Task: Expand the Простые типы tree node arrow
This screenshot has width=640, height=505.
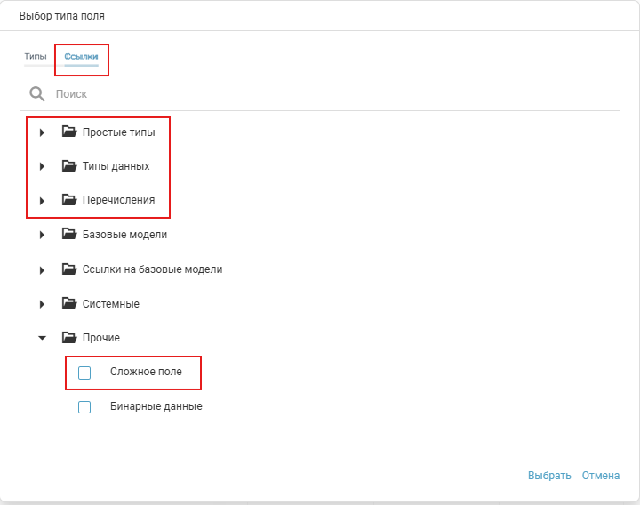Action: 42,132
